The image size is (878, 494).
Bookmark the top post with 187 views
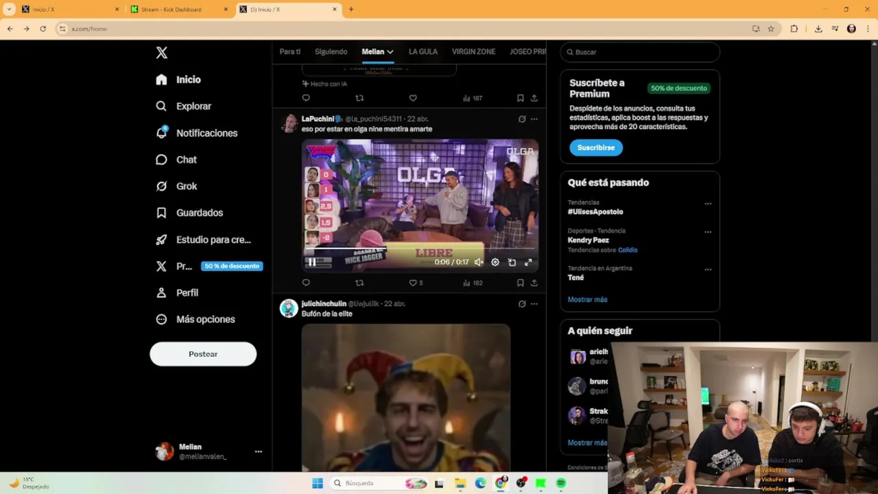[x=520, y=98]
